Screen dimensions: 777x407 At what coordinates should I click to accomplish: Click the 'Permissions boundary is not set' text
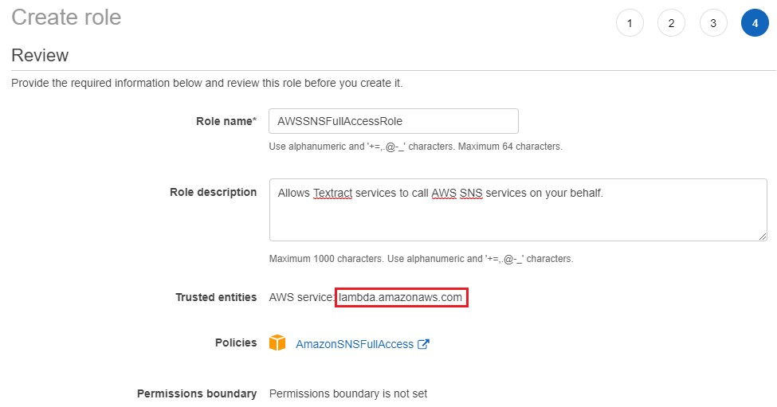(x=348, y=393)
